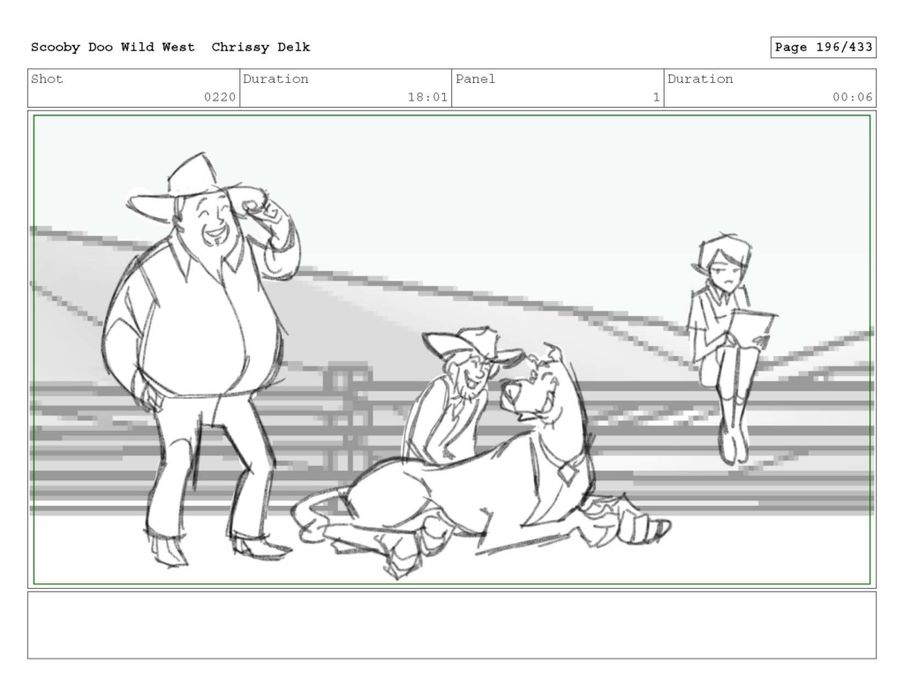
Task: Click the empty notes box below the panel
Action: (452, 625)
